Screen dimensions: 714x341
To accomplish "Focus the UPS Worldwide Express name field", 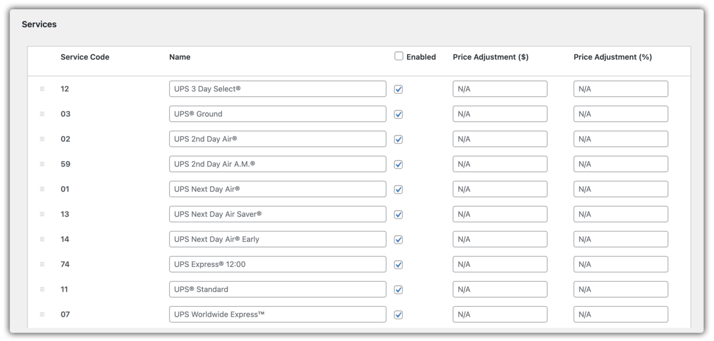I will click(x=277, y=314).
